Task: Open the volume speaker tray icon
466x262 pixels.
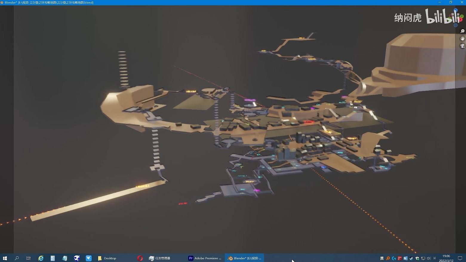Action: 429,258
